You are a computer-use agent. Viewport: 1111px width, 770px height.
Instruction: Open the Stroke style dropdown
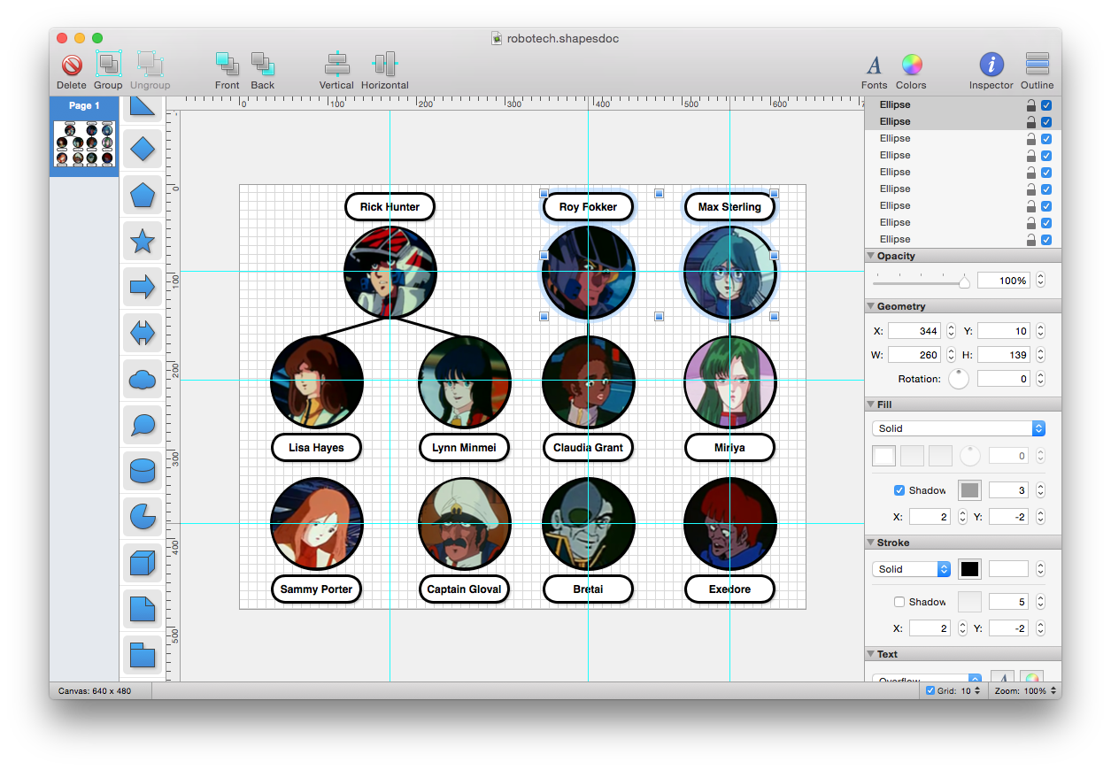(x=912, y=568)
